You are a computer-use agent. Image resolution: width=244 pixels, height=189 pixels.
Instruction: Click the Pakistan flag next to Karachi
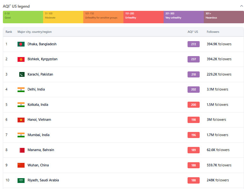pos(22,74)
